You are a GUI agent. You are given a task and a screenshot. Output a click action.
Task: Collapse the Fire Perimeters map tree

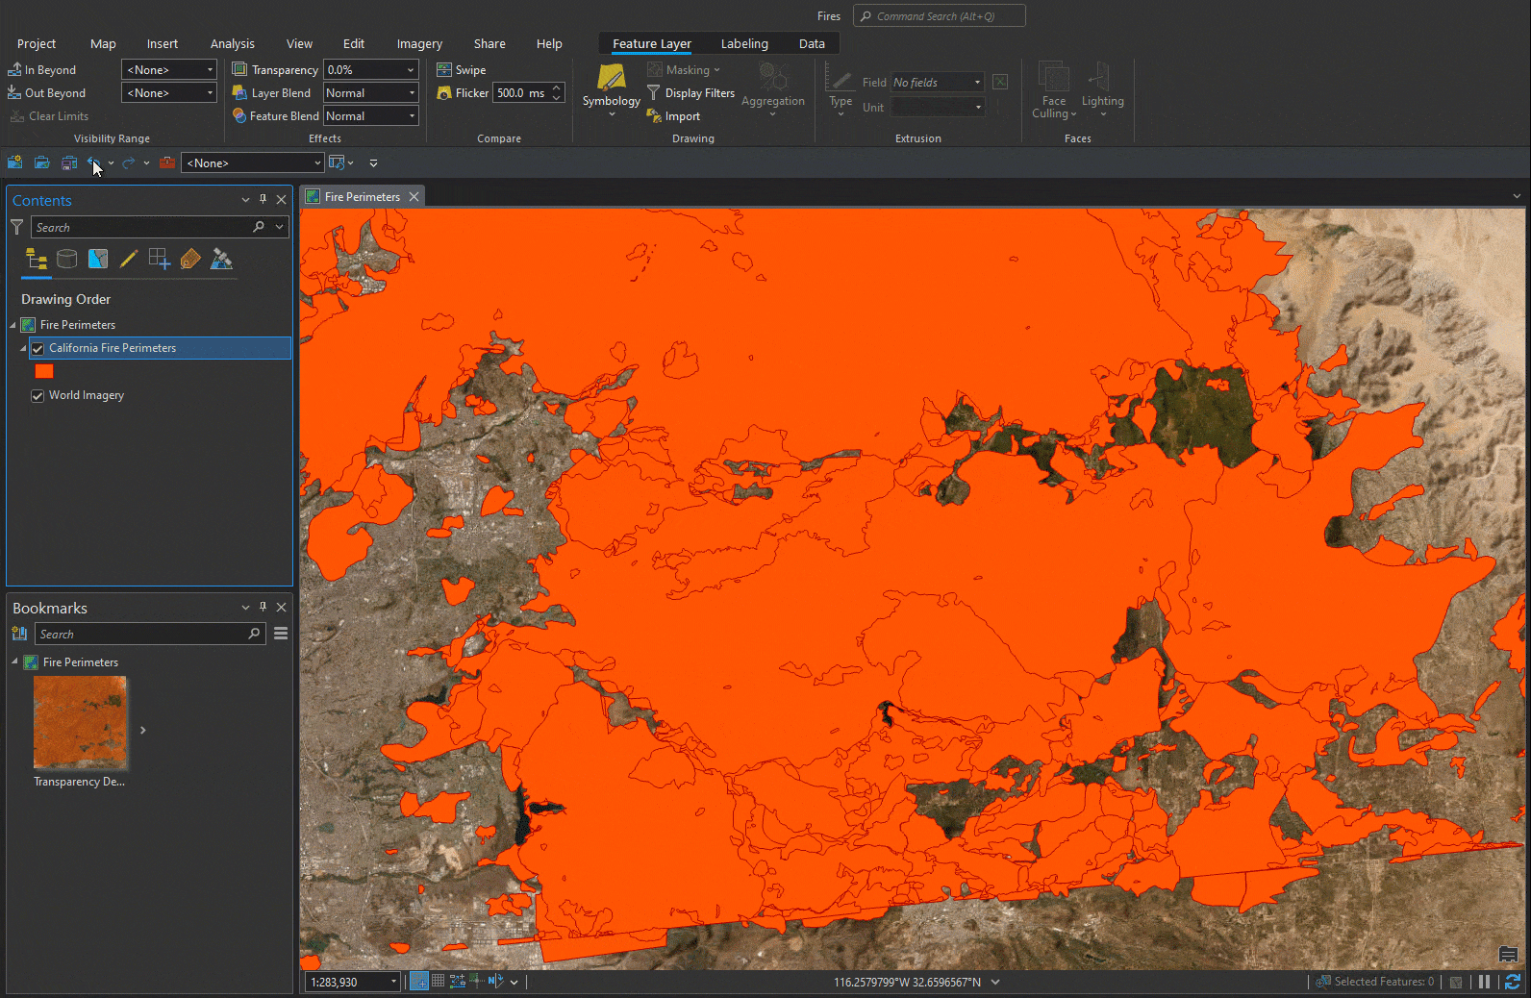[13, 325]
